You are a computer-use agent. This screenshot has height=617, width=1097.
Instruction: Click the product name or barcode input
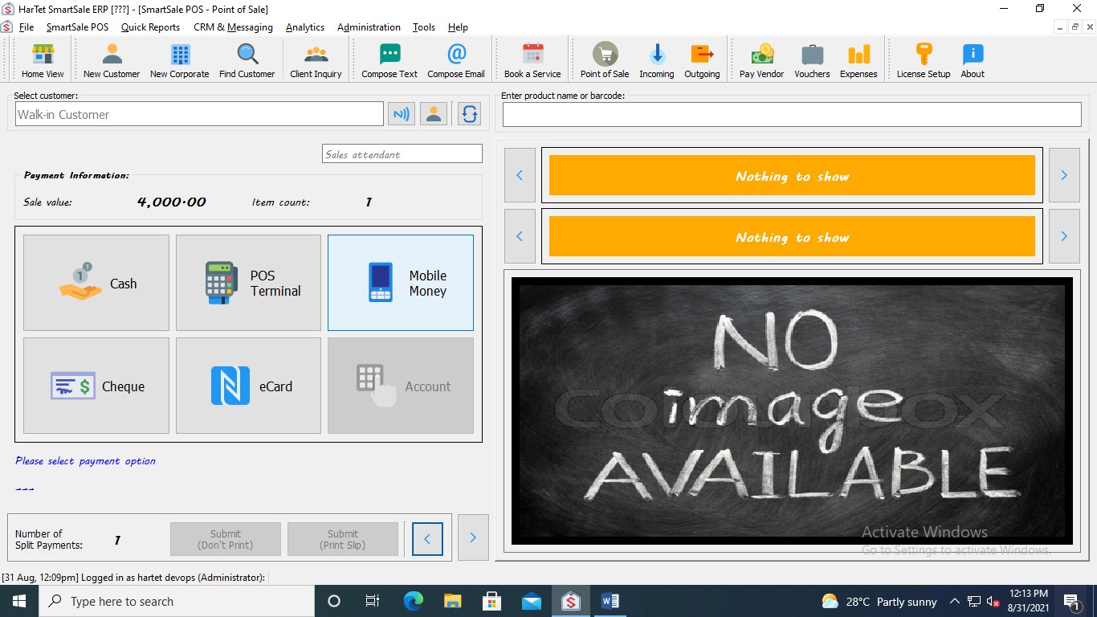[792, 115]
